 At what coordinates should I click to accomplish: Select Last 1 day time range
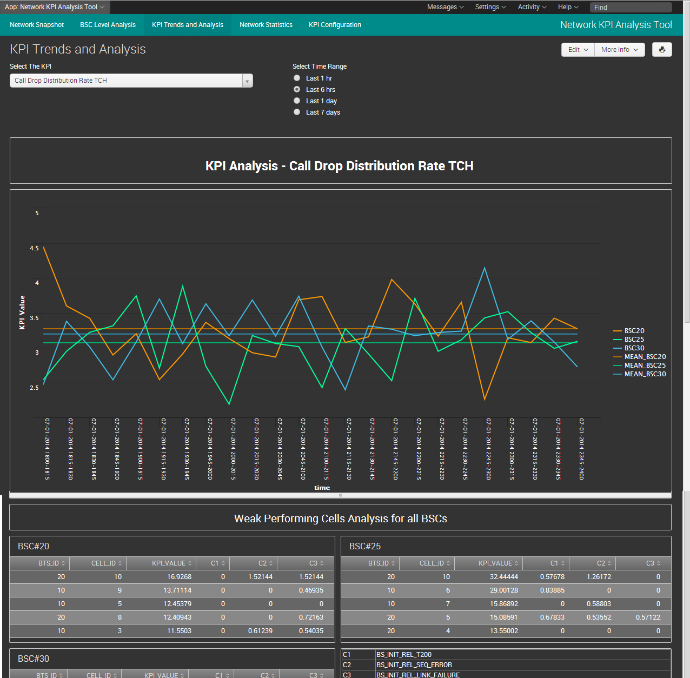pos(297,101)
